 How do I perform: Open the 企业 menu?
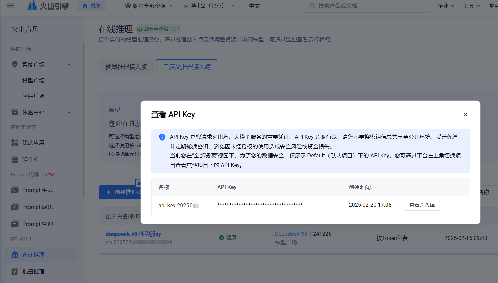[x=446, y=6]
